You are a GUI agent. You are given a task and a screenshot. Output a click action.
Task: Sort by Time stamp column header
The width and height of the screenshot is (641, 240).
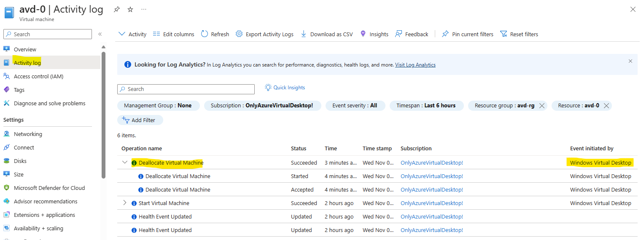pyautogui.click(x=377, y=148)
